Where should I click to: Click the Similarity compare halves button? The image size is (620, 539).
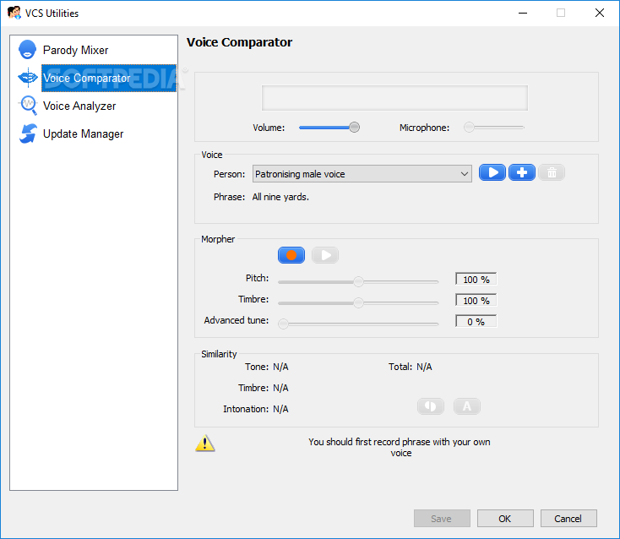(430, 406)
